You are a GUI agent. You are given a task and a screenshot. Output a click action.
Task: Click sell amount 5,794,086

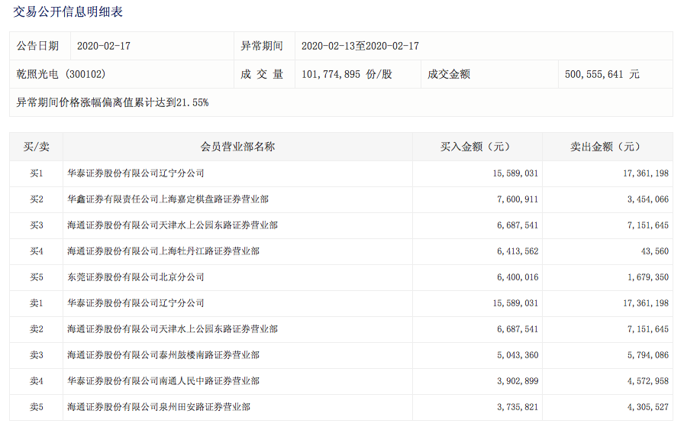pos(648,355)
